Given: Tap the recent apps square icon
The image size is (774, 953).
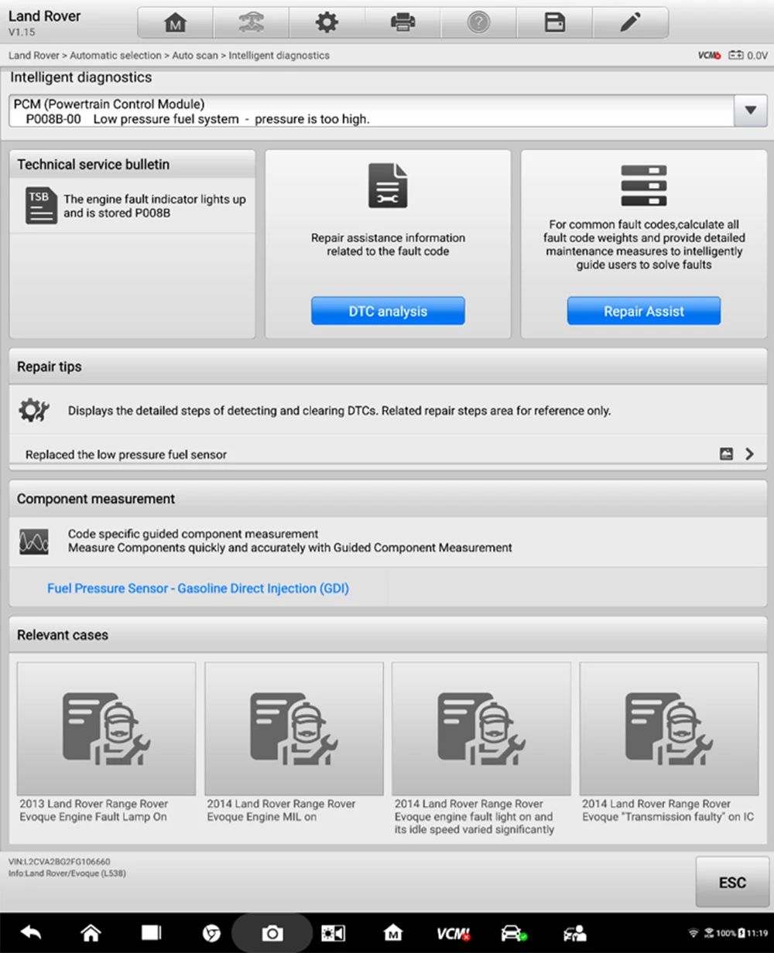Looking at the screenshot, I should (151, 933).
